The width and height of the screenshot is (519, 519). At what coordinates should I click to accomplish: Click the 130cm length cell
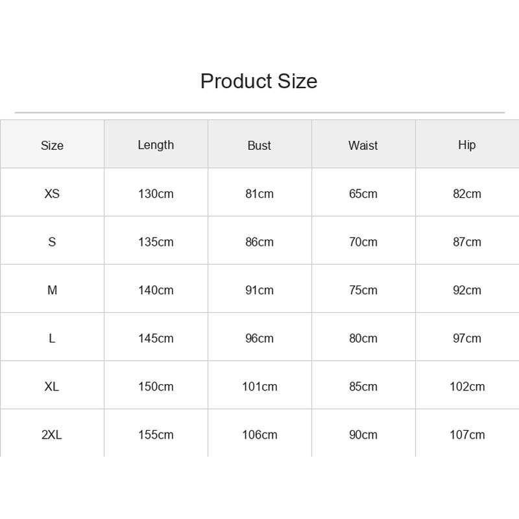(x=156, y=193)
